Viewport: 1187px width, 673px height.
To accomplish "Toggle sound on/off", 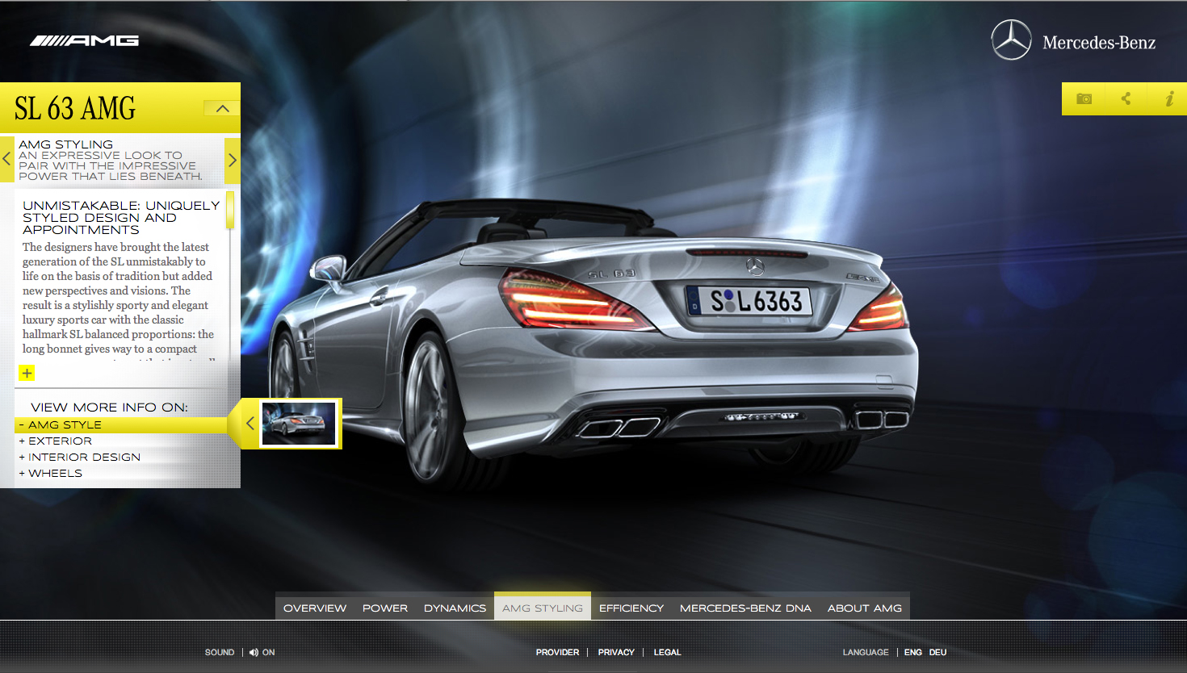I will (262, 652).
